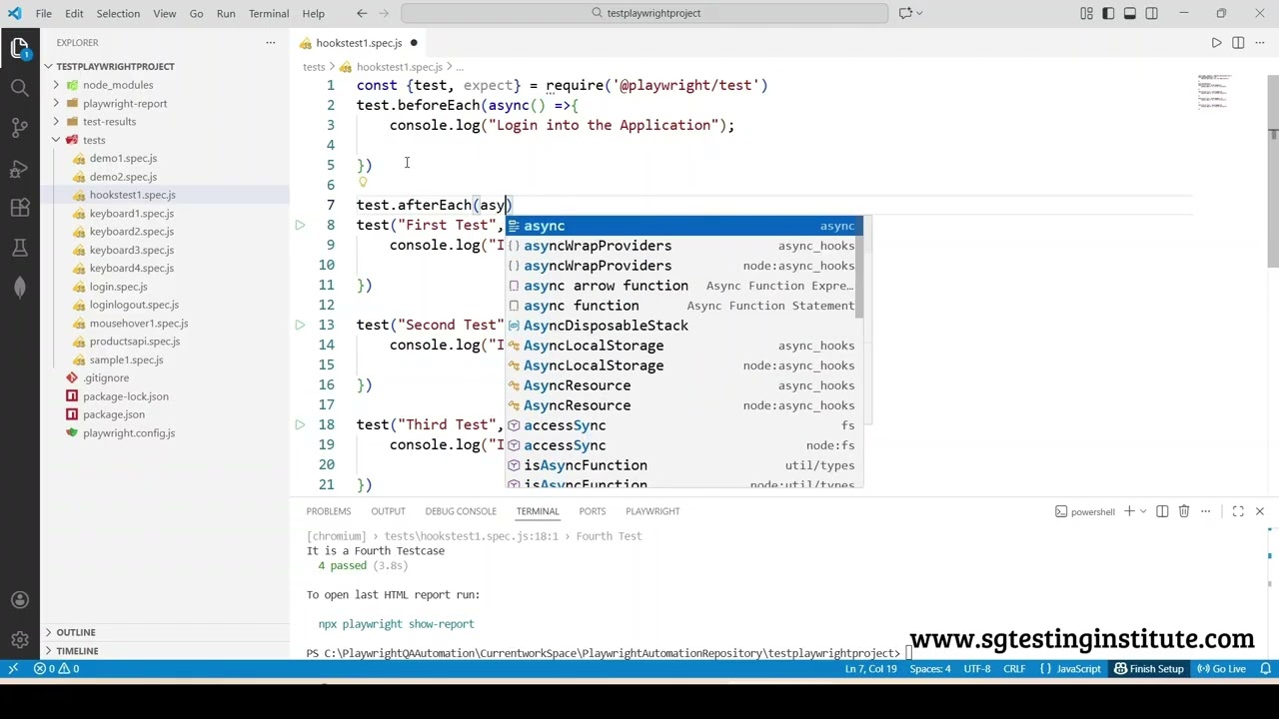Open package.json in the explorer
Viewport: 1279px width, 719px height.
click(114, 414)
